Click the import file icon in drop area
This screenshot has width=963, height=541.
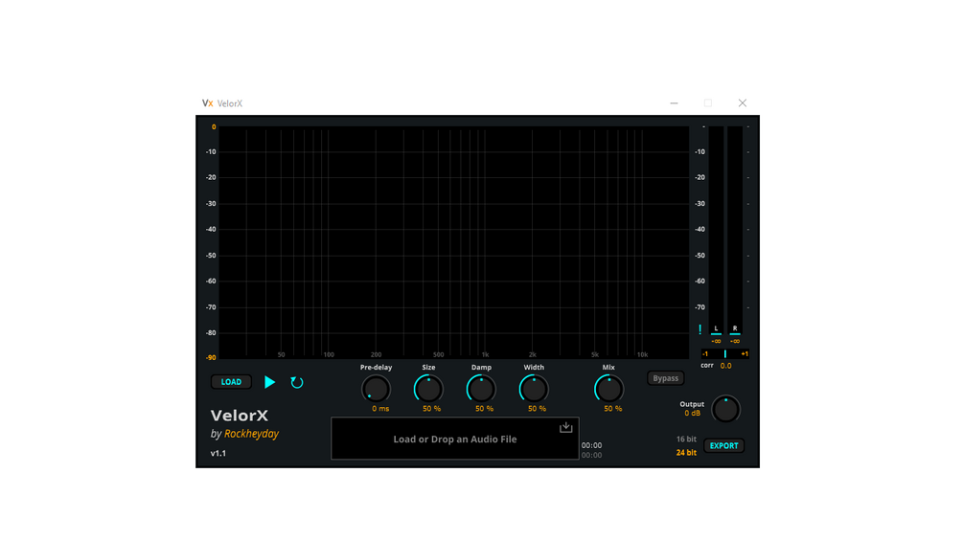click(x=565, y=427)
